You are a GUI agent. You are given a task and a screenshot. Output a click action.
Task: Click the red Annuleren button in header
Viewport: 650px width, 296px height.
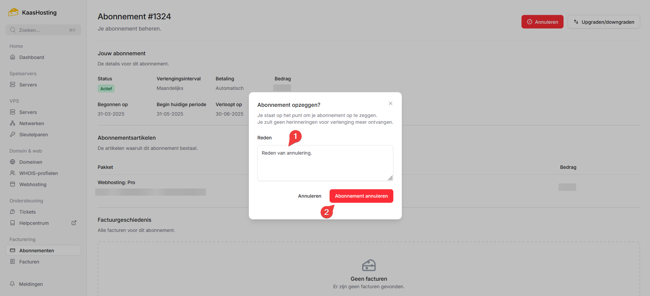pos(542,22)
